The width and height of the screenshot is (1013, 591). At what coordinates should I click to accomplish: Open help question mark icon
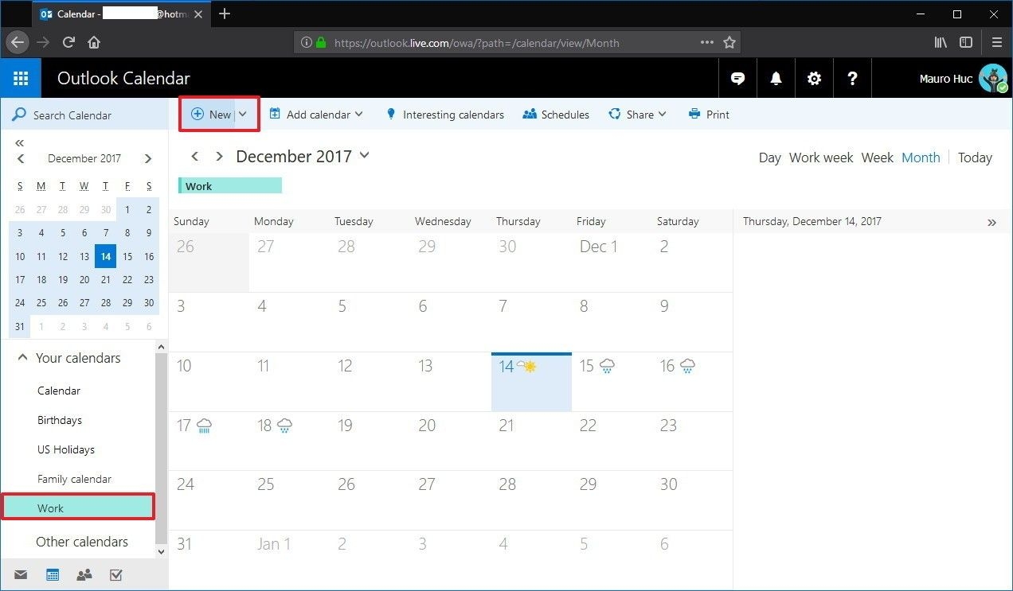(852, 78)
